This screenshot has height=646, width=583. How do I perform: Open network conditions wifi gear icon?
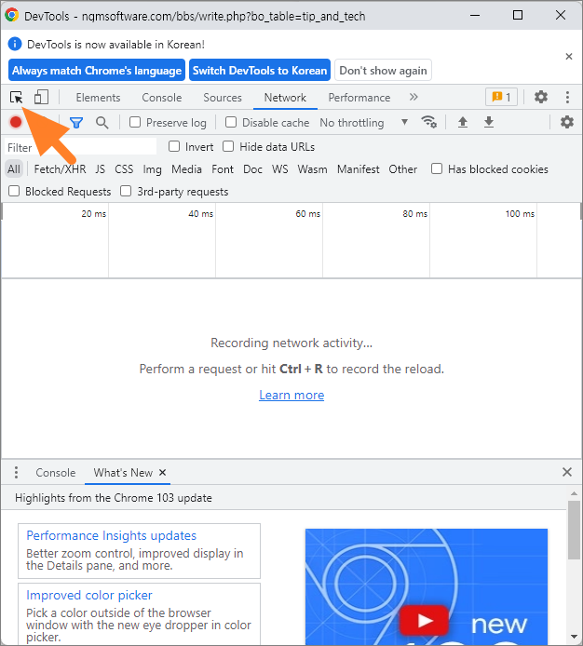click(428, 122)
